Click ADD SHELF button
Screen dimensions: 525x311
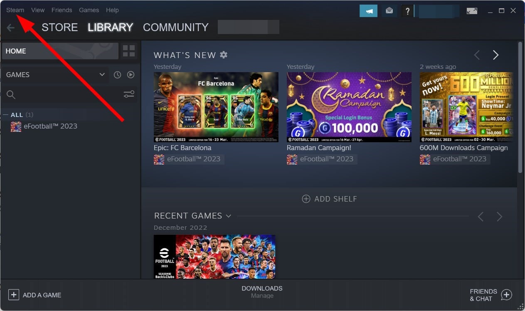point(329,199)
